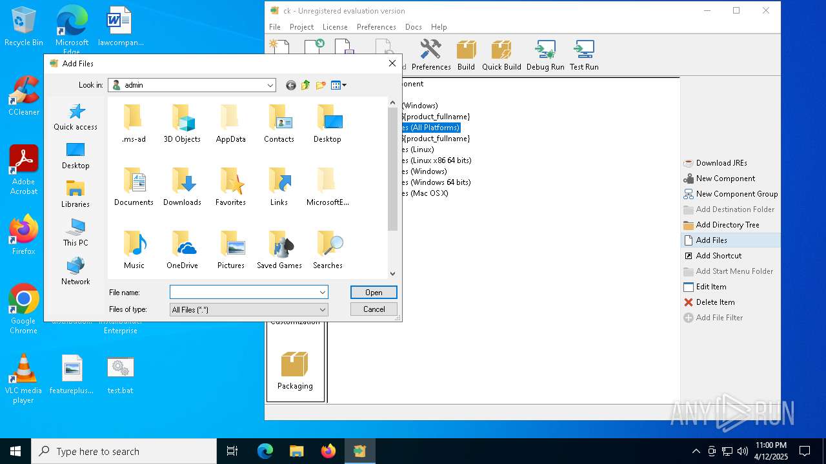Open the File menu
The image size is (826, 464).
275,27
